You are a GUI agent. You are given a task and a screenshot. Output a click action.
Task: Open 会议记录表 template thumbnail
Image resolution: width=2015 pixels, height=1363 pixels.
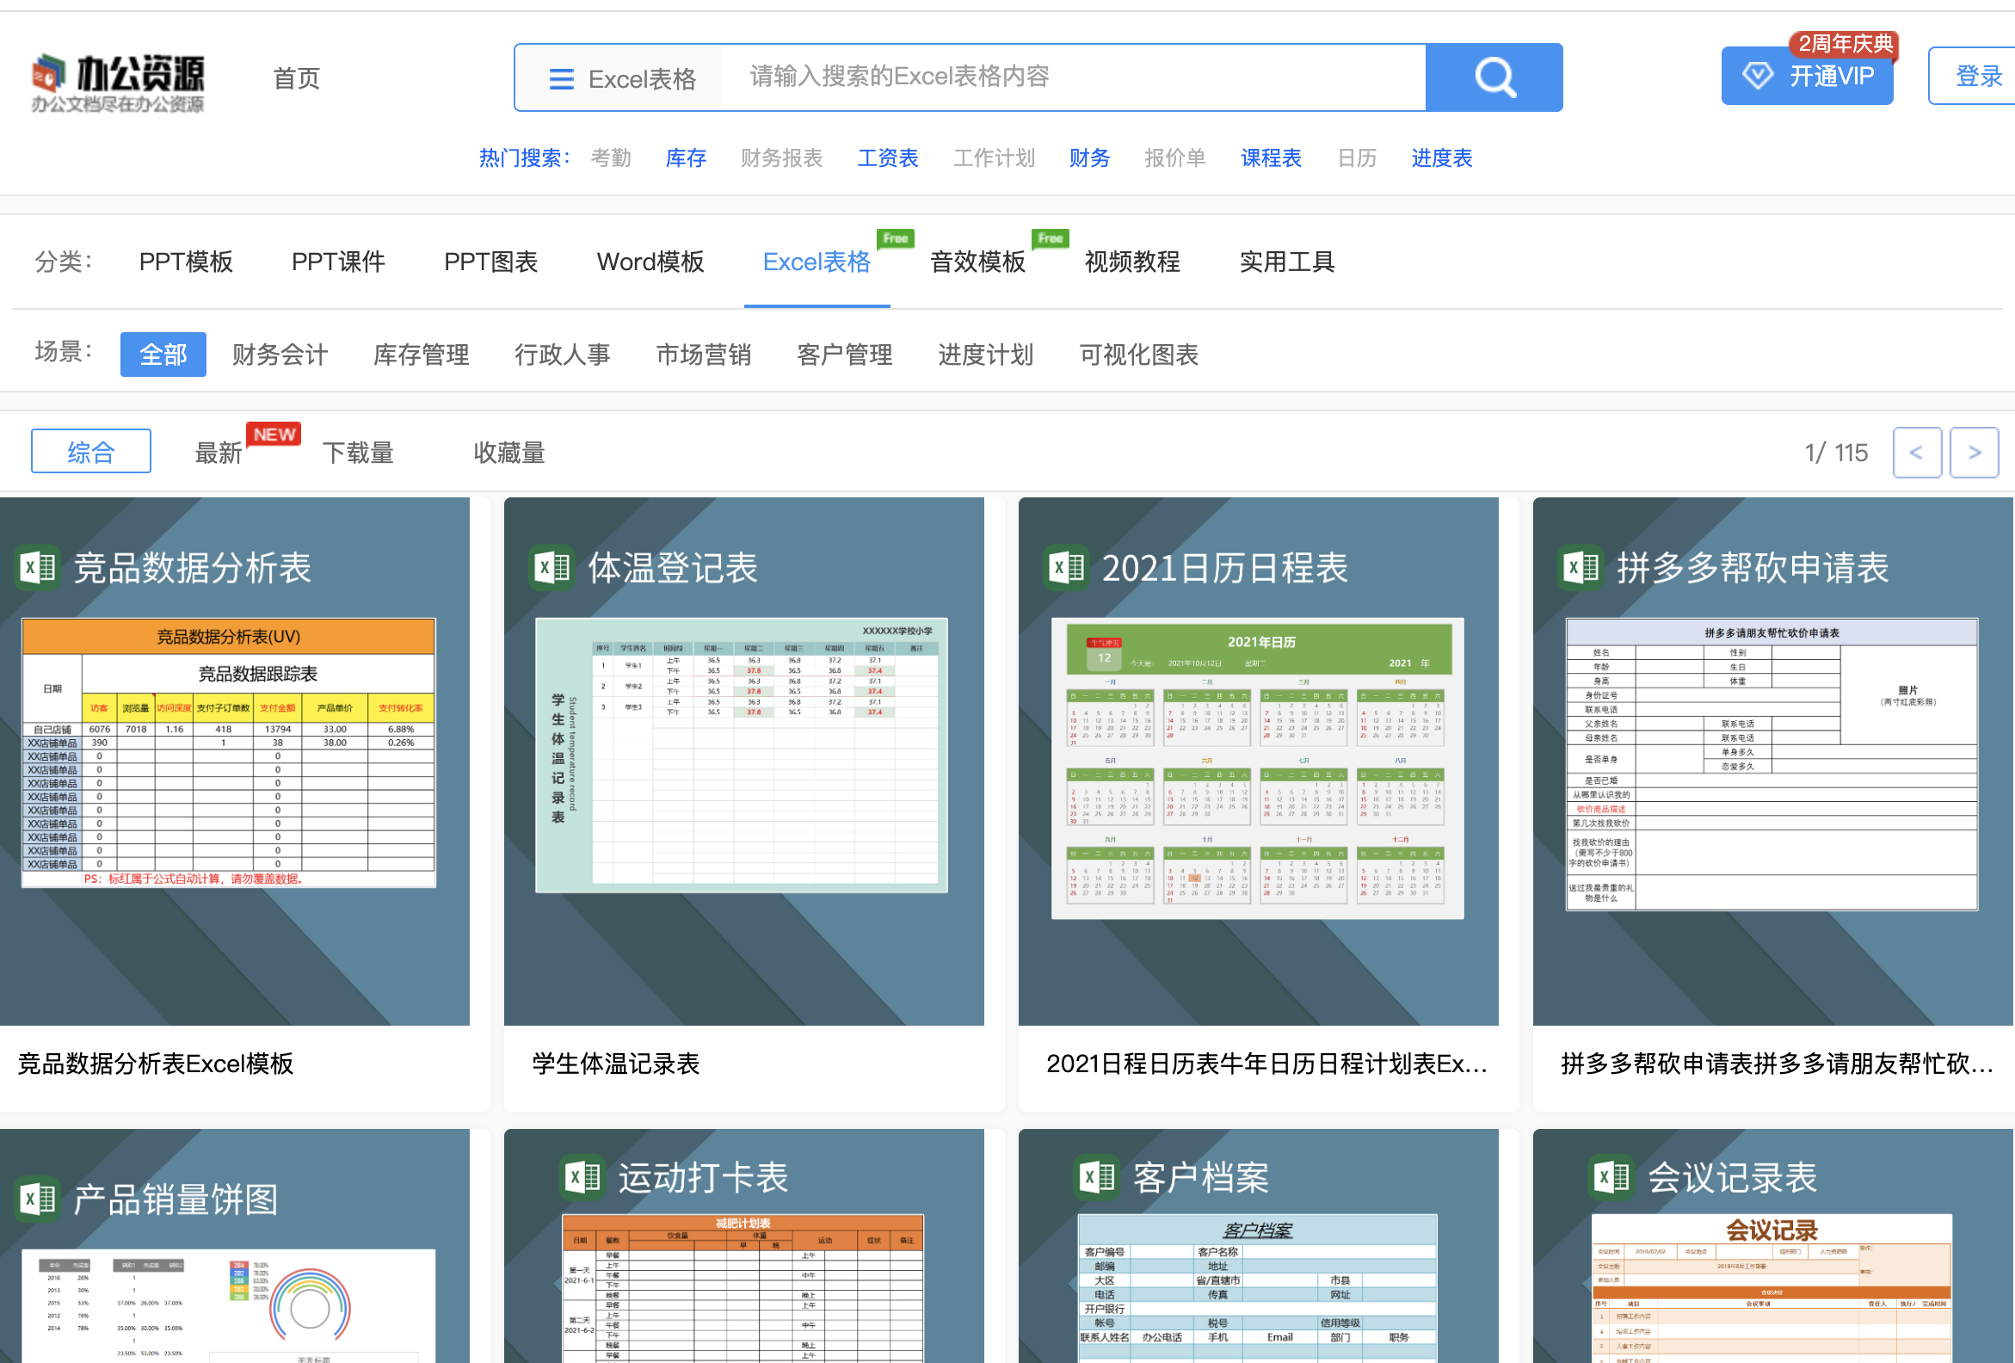coord(1773,1246)
